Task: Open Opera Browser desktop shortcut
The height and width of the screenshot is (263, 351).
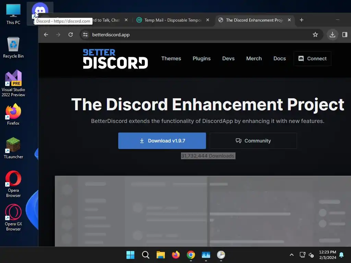Action: coord(13,184)
